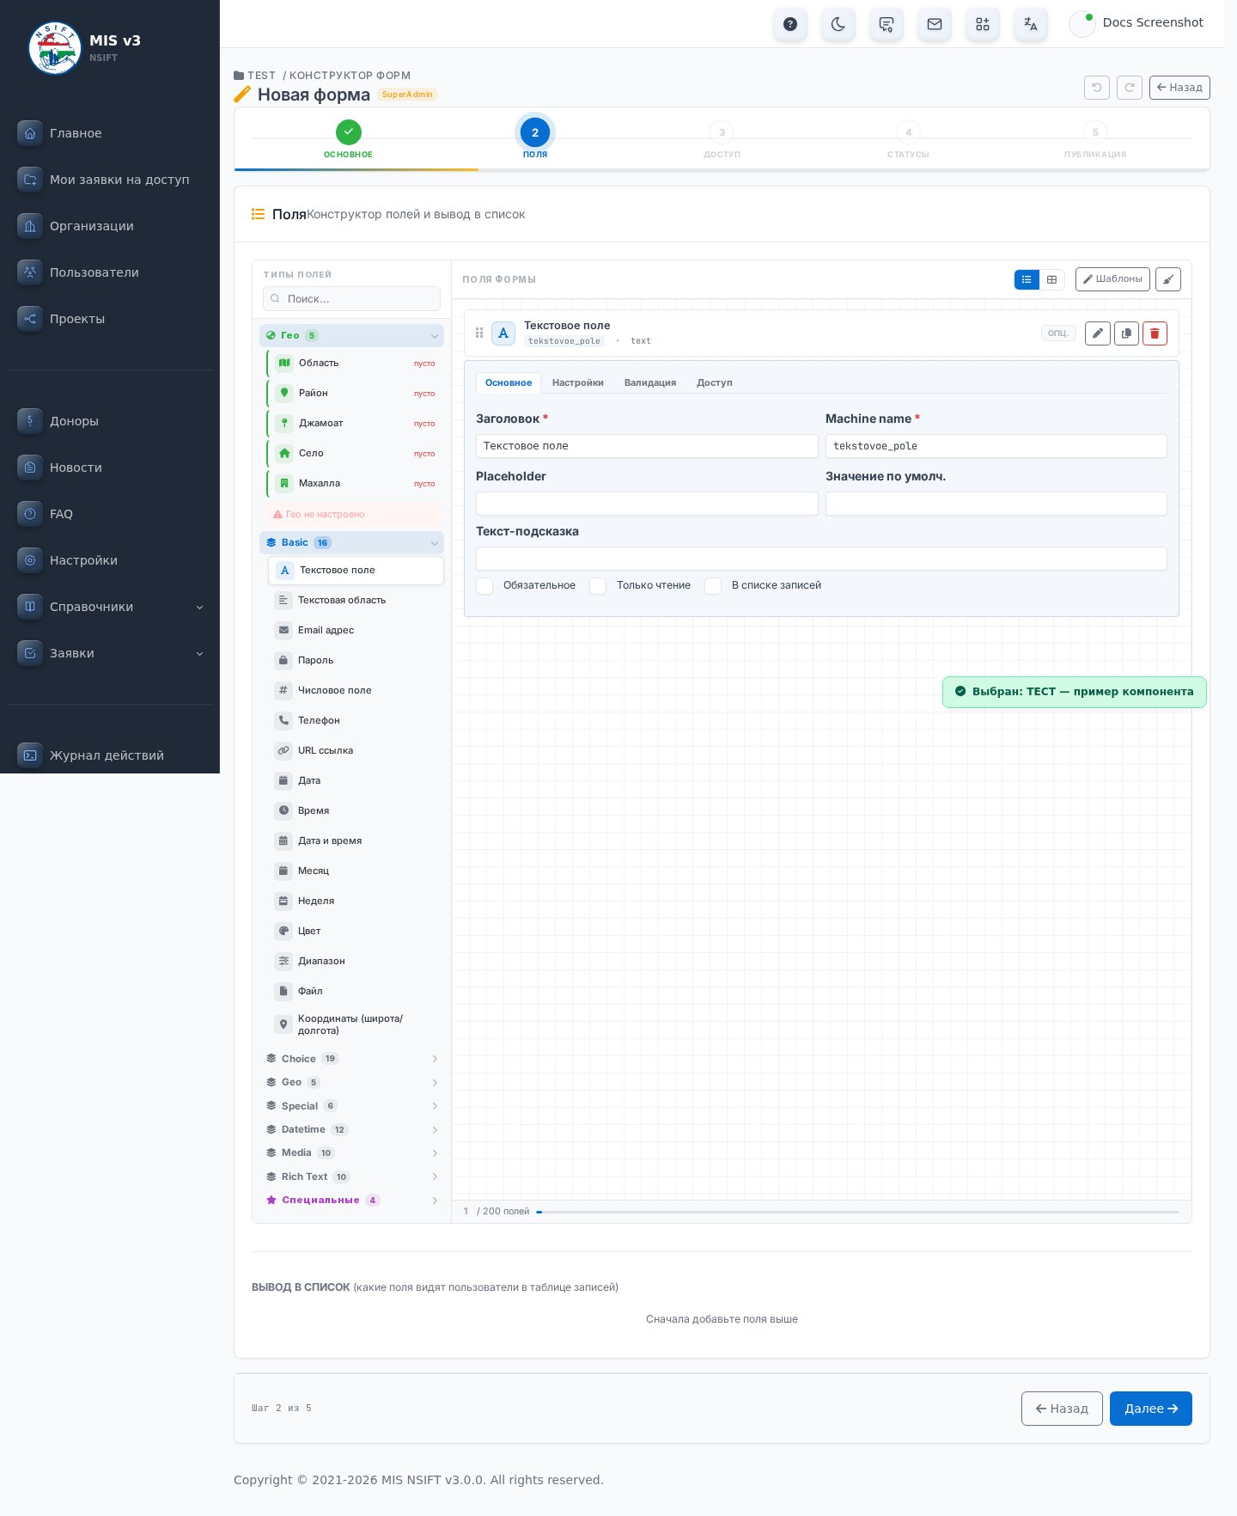Add the Цвет field type

356,931
